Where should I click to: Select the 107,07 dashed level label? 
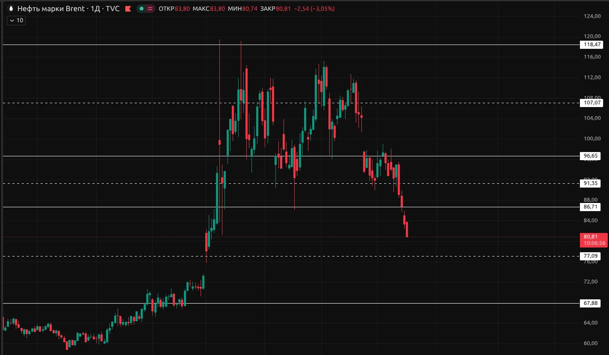[592, 103]
